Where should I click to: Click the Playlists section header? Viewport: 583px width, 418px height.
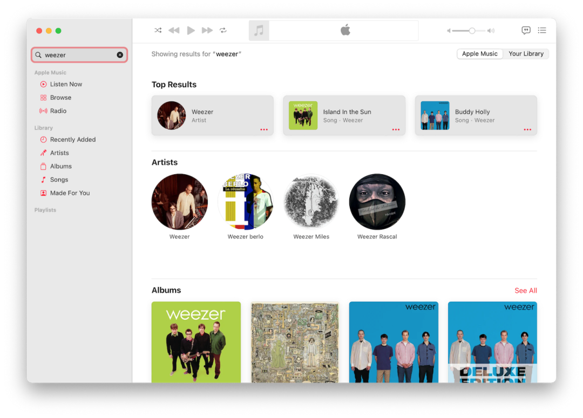click(x=45, y=210)
